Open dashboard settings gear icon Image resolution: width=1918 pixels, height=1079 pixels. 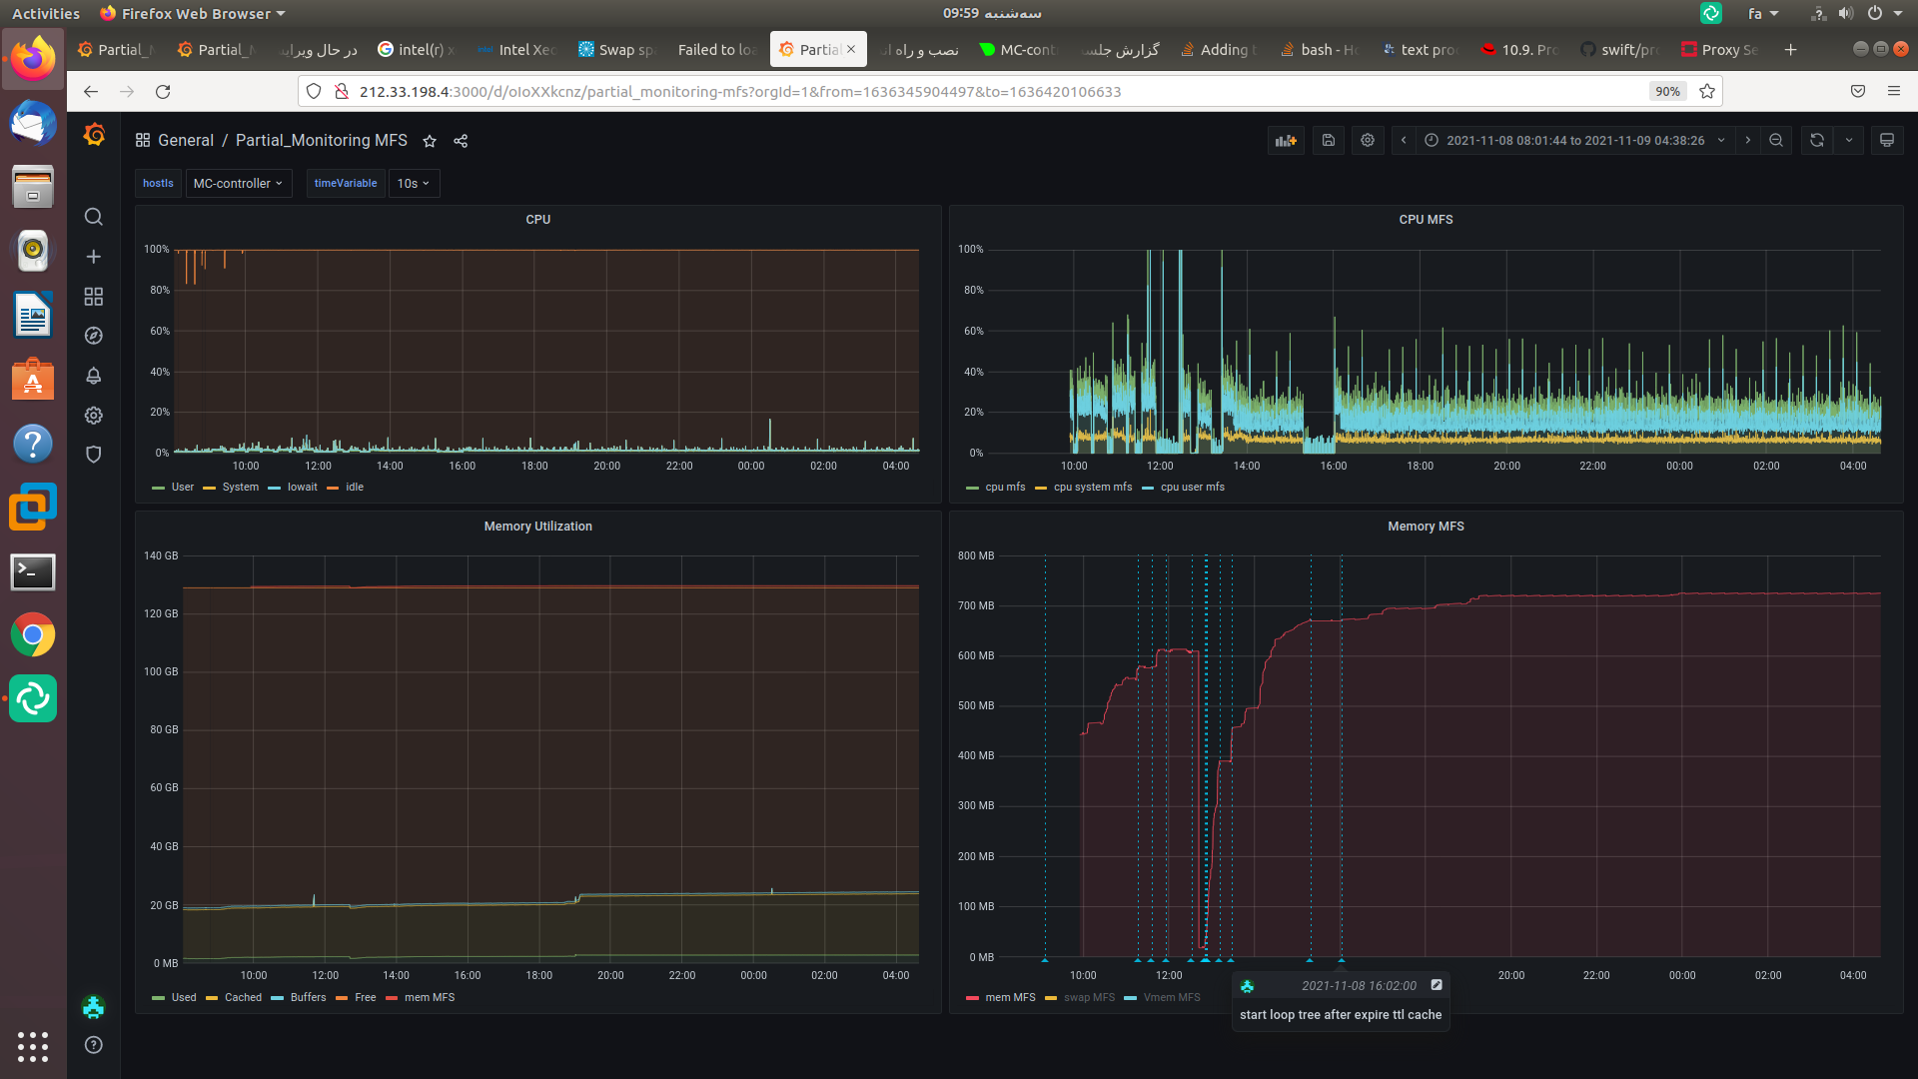coord(1368,141)
